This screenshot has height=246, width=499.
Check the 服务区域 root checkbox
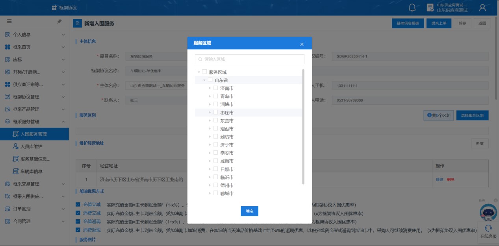click(204, 72)
